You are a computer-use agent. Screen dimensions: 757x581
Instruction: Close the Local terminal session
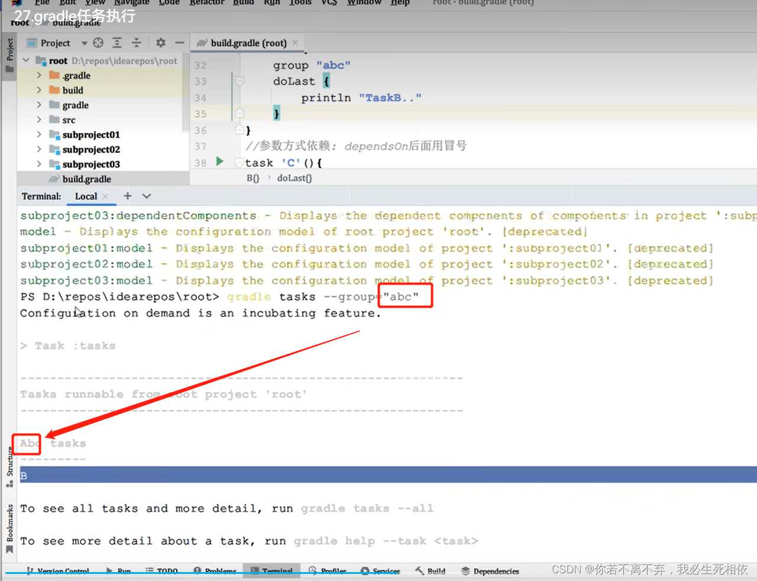coord(105,196)
